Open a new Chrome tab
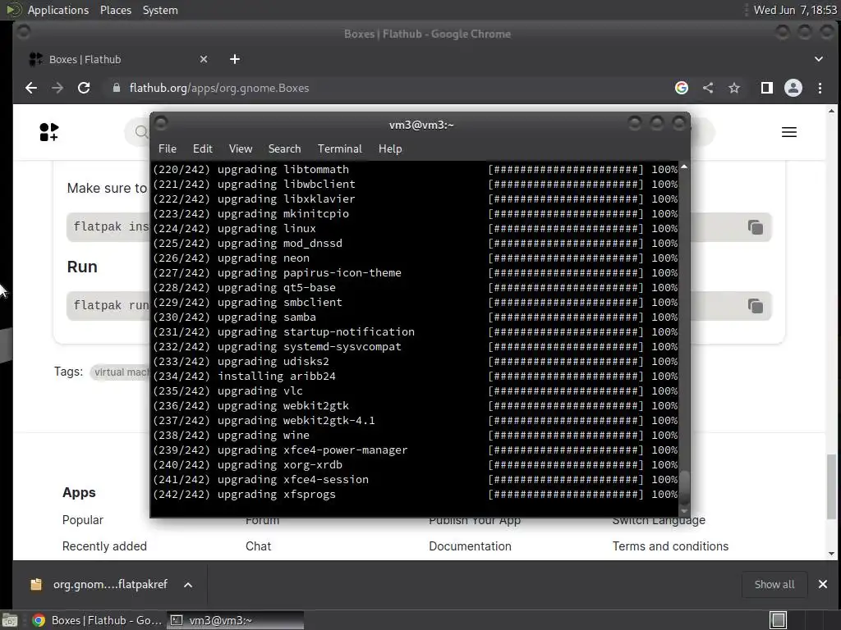The width and height of the screenshot is (841, 630). [235, 59]
